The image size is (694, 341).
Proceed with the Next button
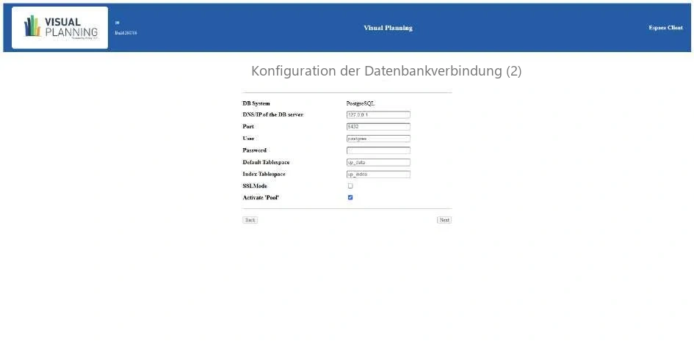coord(444,220)
